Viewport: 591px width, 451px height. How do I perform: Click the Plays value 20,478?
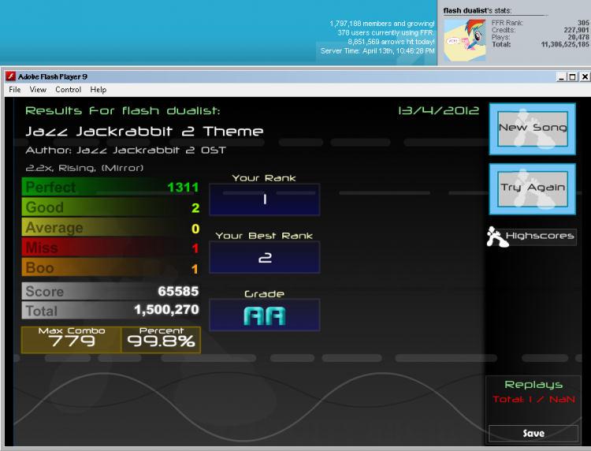coord(578,37)
